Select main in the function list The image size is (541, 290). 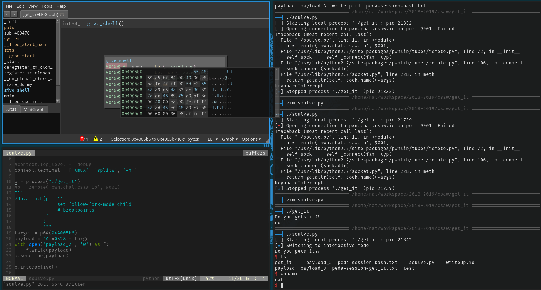click(x=9, y=96)
